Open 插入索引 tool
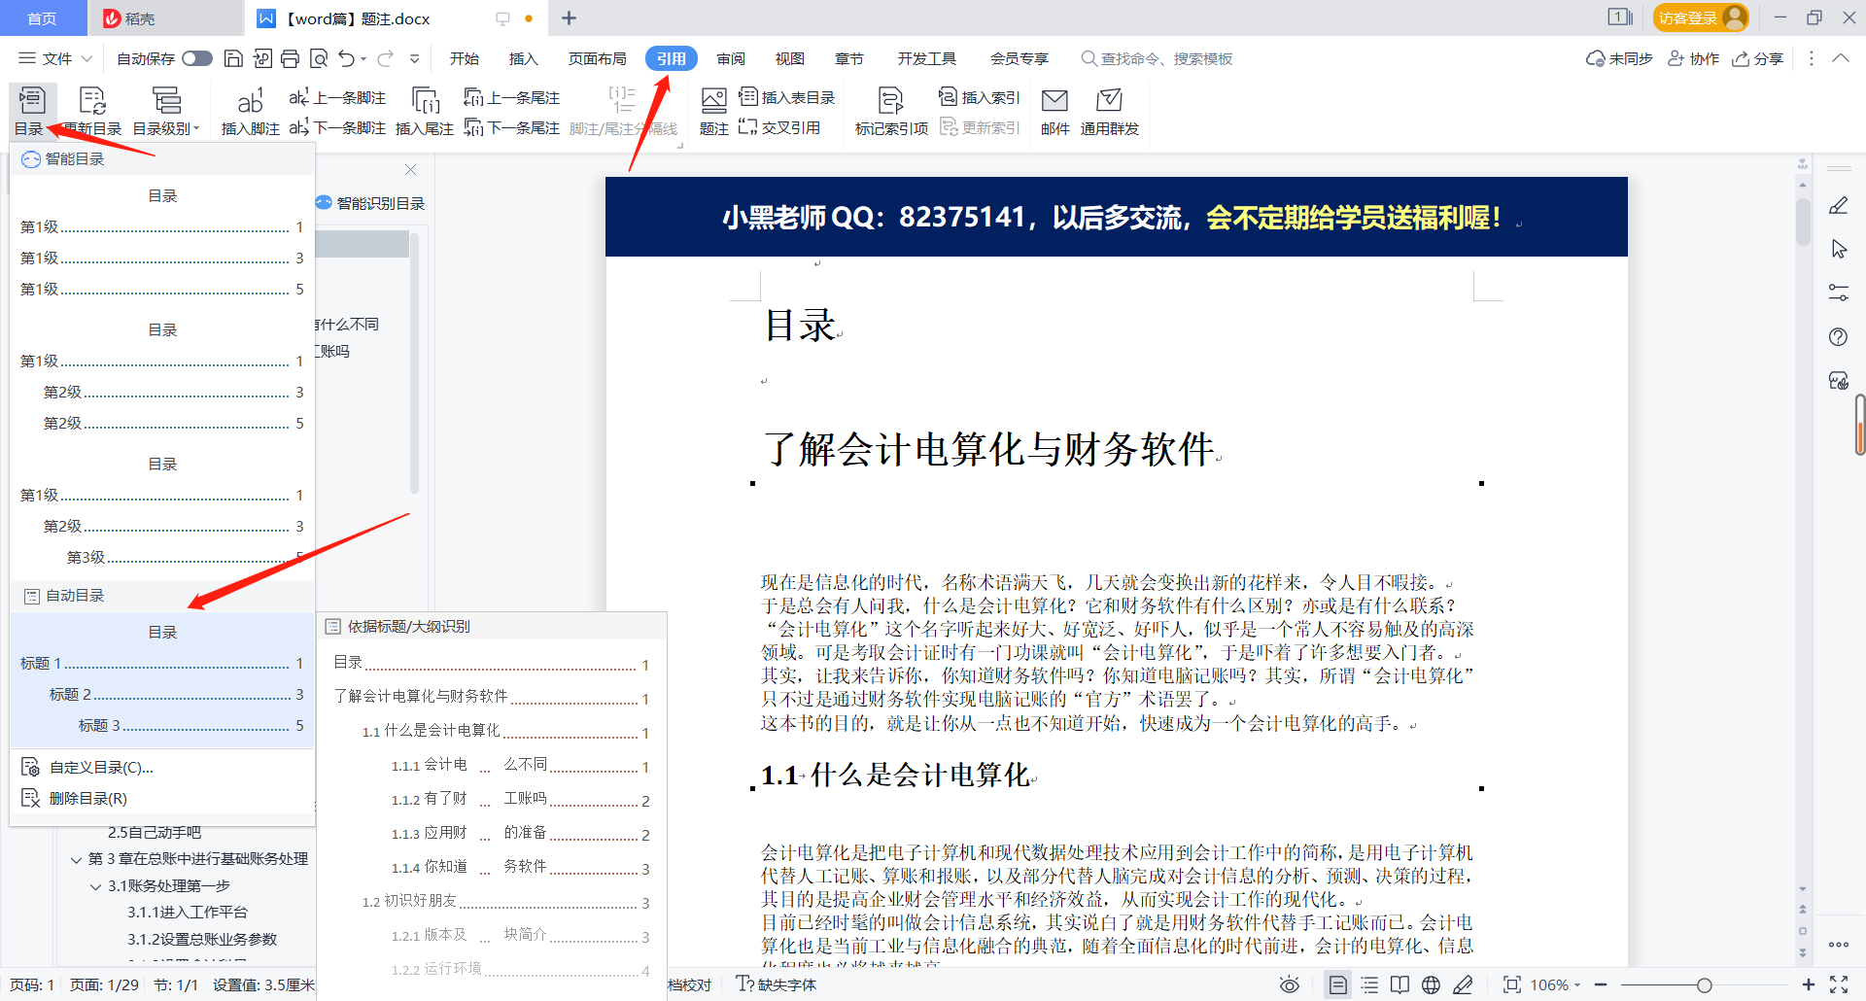Image resolution: width=1866 pixels, height=1001 pixels. pyautogui.click(x=978, y=96)
